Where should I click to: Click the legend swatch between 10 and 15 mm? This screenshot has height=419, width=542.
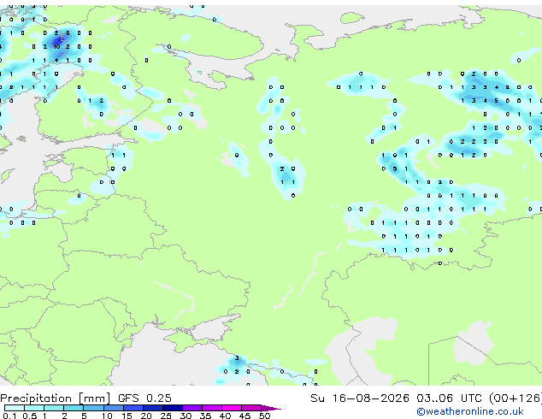[114, 408]
